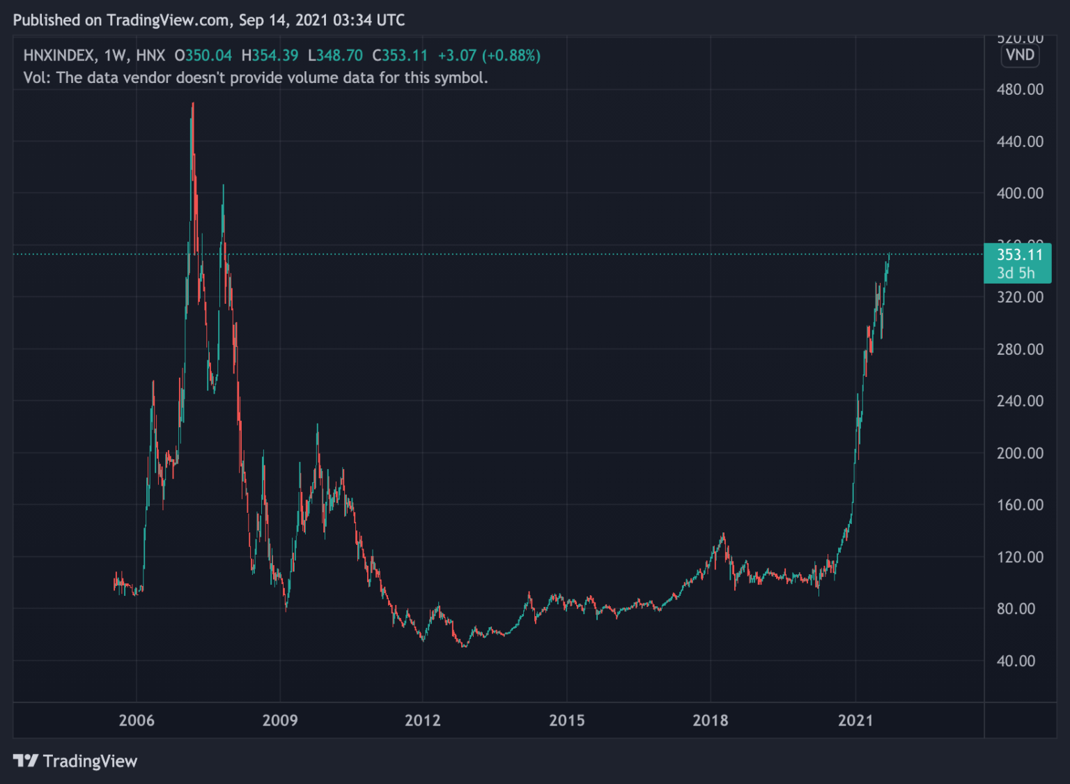
Task: Click the Published on TradingView.com header text
Action: 209,20
